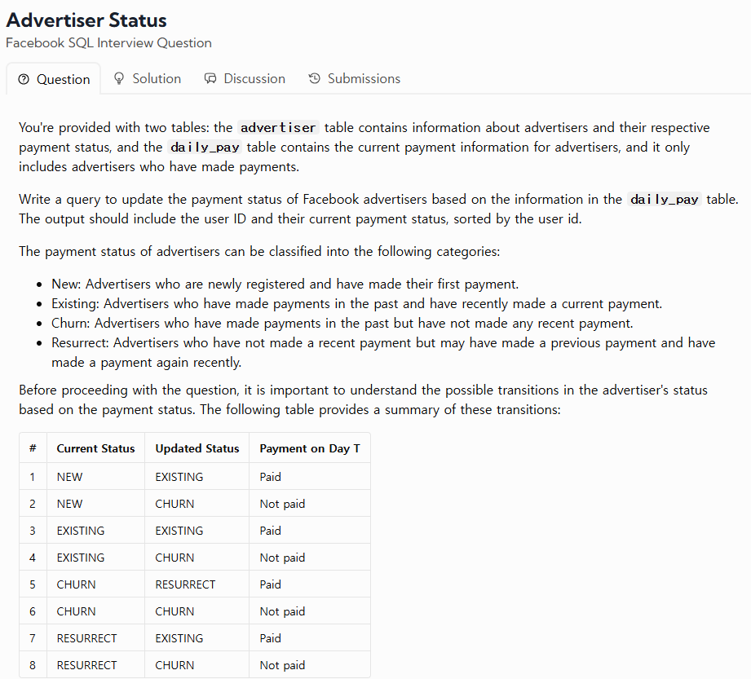751x679 pixels.
Task: Click the question mark icon on Question tab
Action: click(24, 79)
